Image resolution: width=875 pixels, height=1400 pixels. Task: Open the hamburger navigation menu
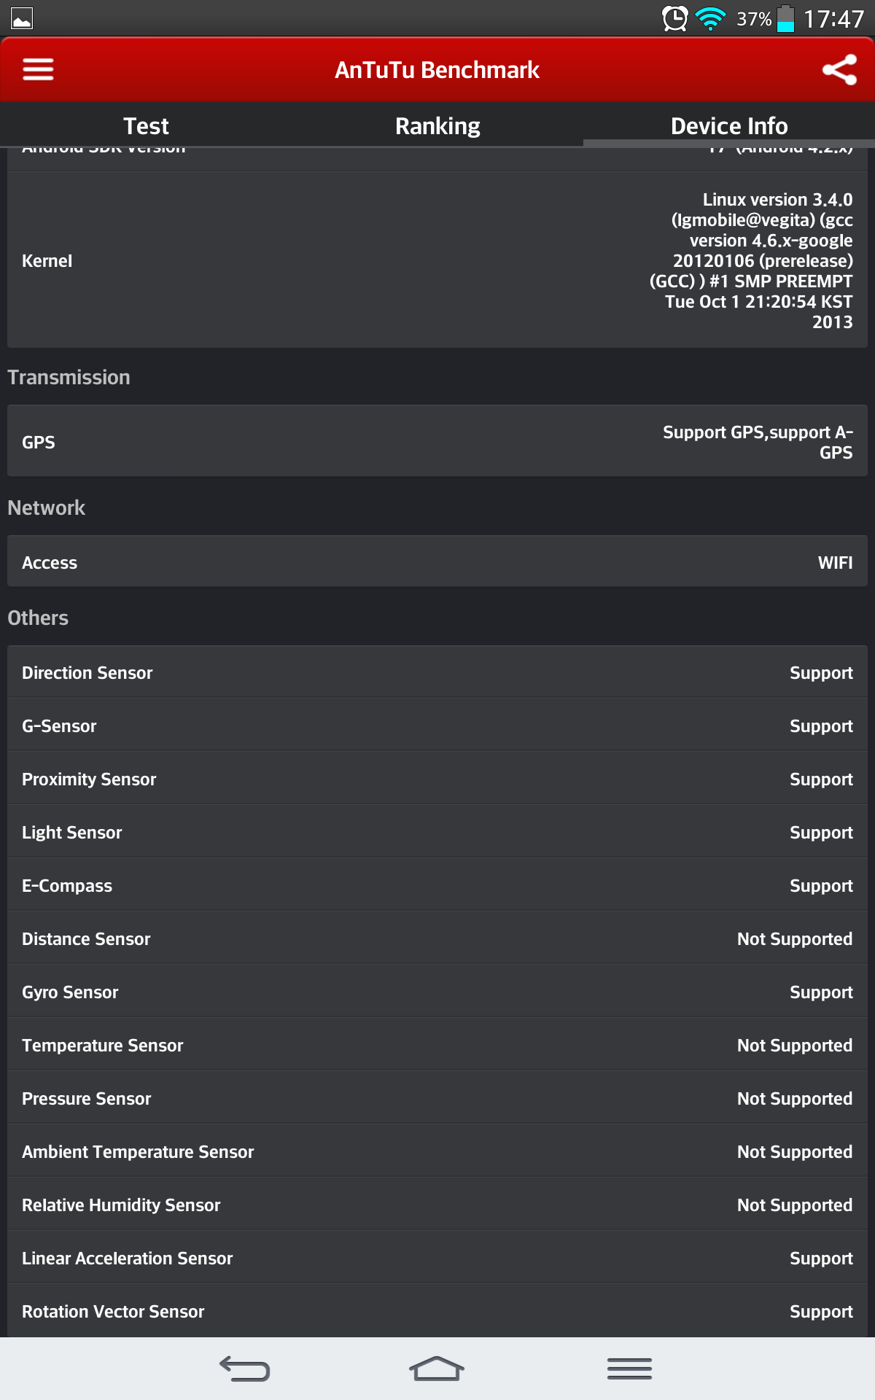coord(38,70)
